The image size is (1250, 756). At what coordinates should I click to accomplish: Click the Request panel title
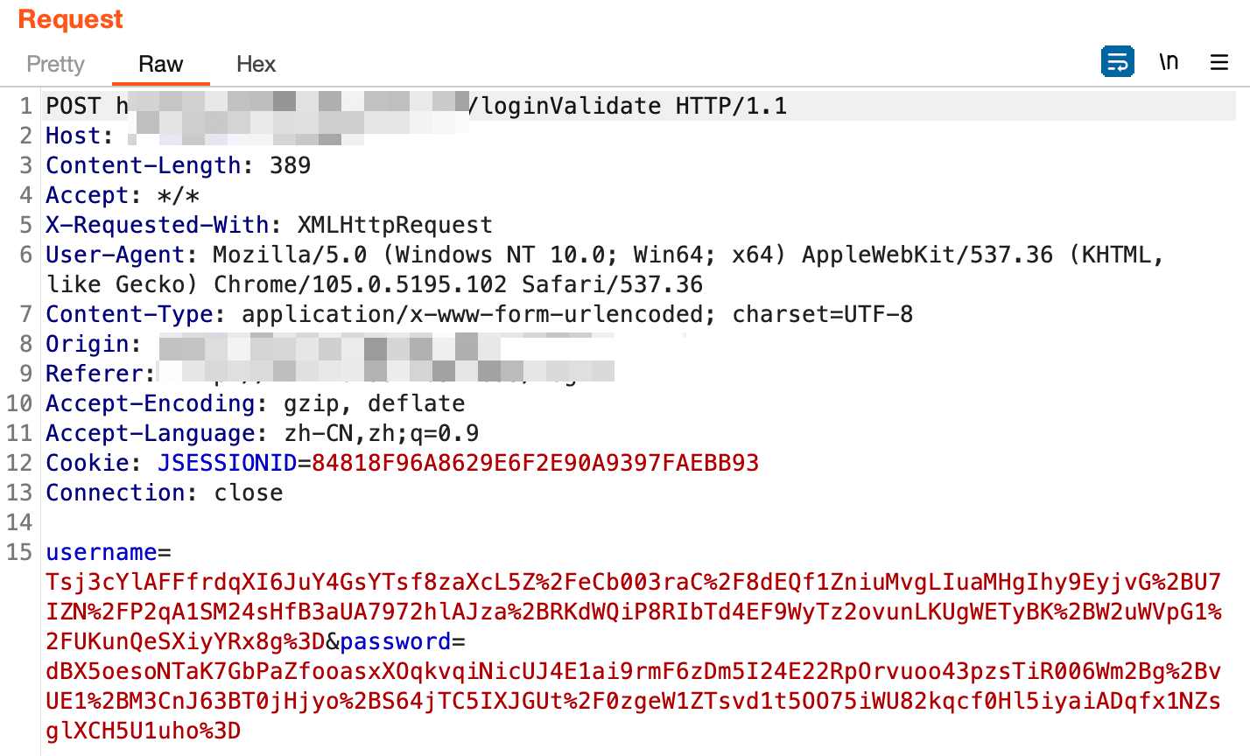click(70, 19)
